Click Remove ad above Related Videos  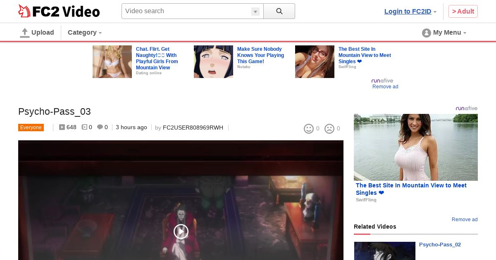tap(465, 220)
